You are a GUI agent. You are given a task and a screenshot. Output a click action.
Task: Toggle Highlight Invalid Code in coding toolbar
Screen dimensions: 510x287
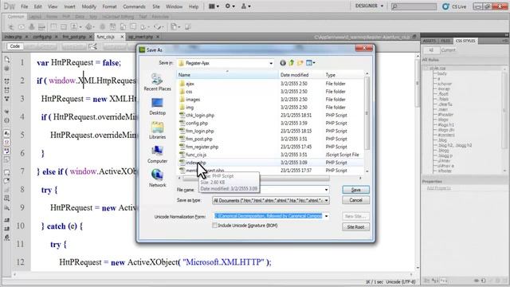[7, 142]
